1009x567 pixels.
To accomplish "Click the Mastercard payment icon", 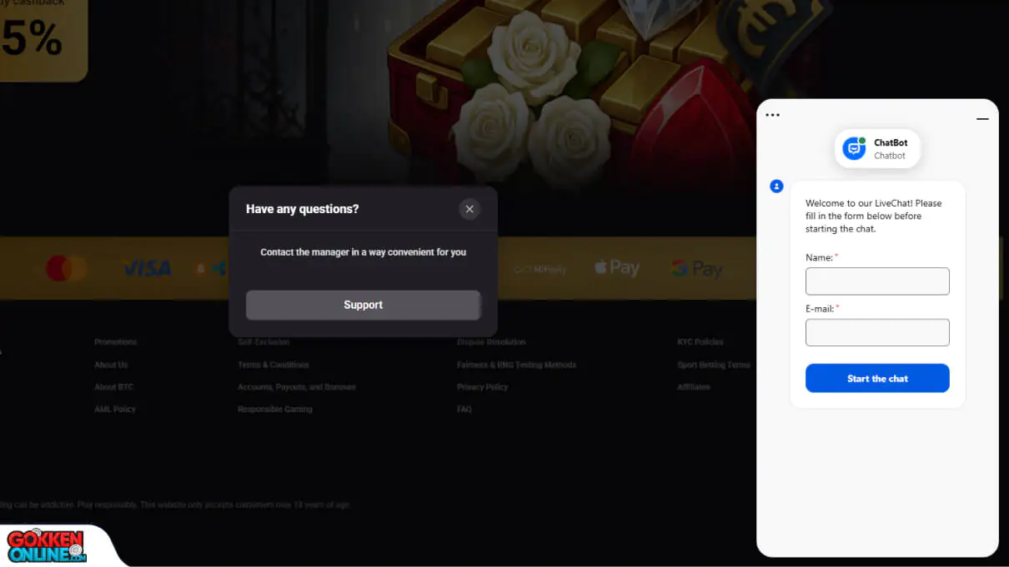I will 66,268.
